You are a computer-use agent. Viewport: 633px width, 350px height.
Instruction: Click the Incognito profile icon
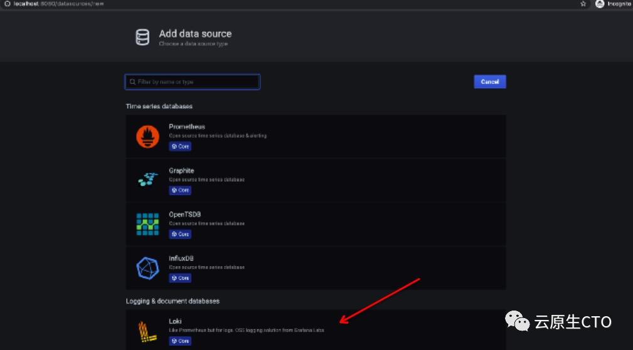[x=600, y=4]
